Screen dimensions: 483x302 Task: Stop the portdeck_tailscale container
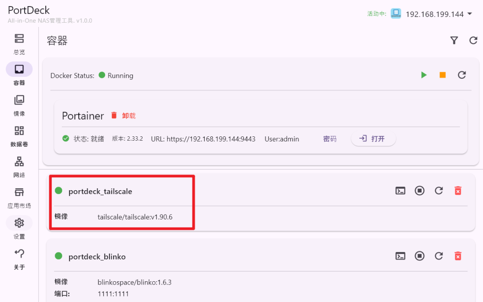[419, 191]
